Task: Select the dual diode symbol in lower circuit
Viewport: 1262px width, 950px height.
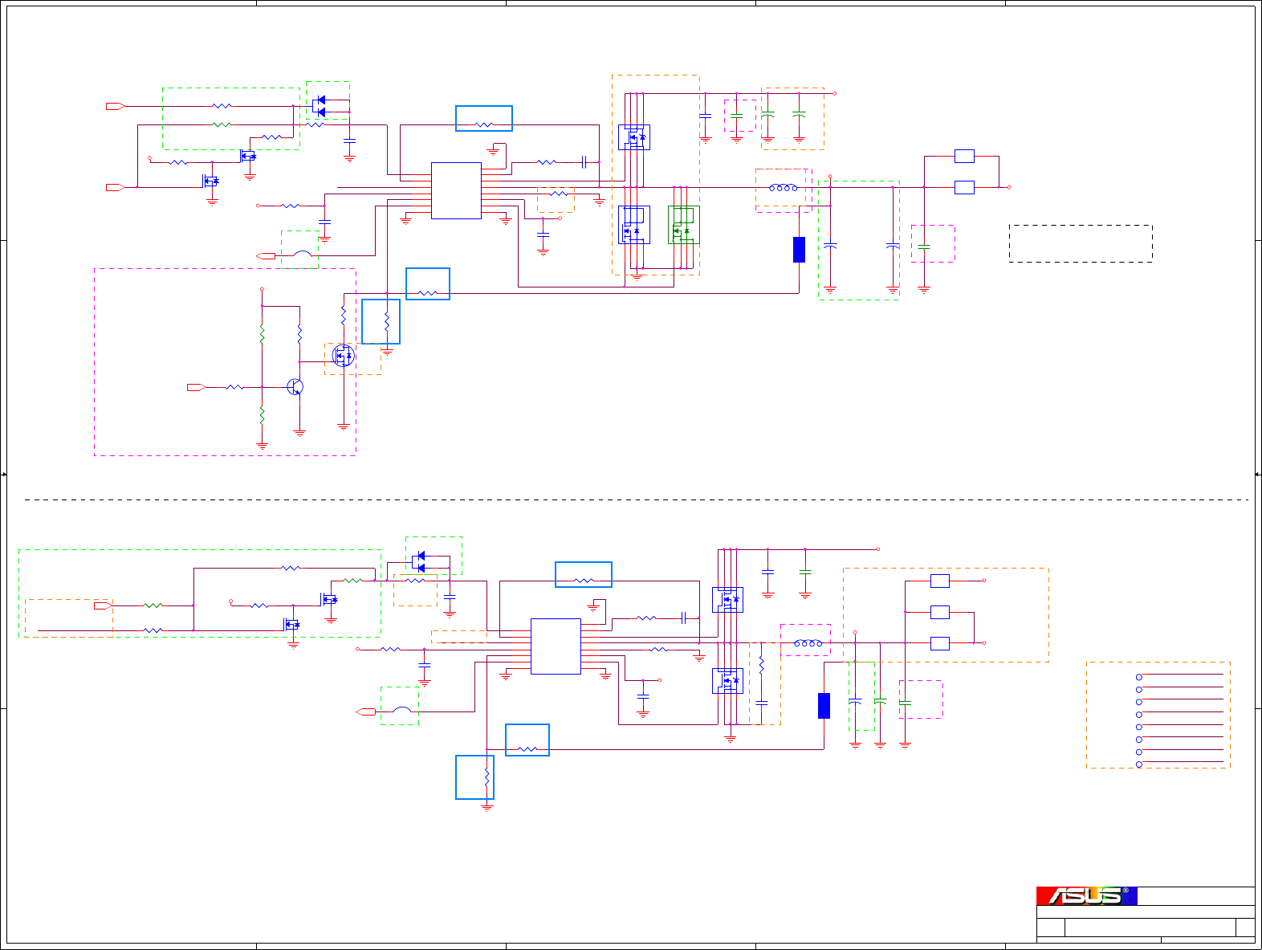Action: (418, 561)
